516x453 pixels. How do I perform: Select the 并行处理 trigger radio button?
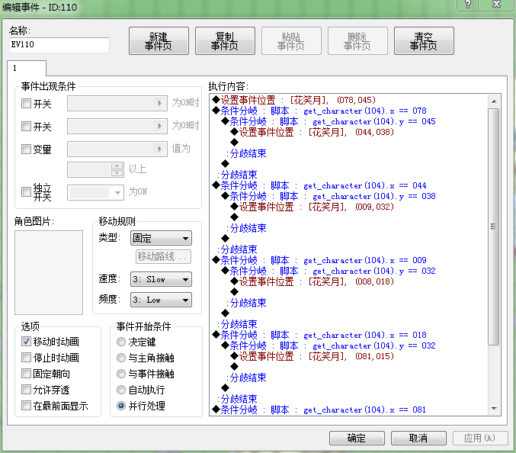click(121, 406)
